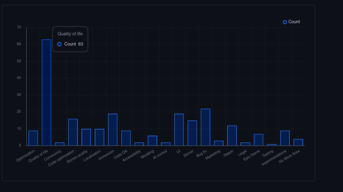Viewport: 343px width, 192px height.
Task: Click the Stories quality bar
Action: click(x=86, y=137)
